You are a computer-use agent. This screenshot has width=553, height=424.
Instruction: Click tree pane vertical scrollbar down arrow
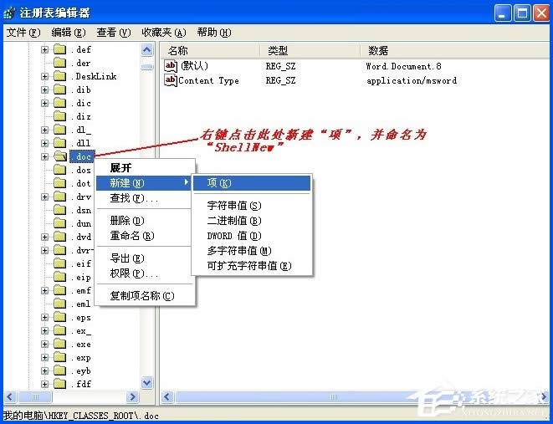(x=147, y=382)
